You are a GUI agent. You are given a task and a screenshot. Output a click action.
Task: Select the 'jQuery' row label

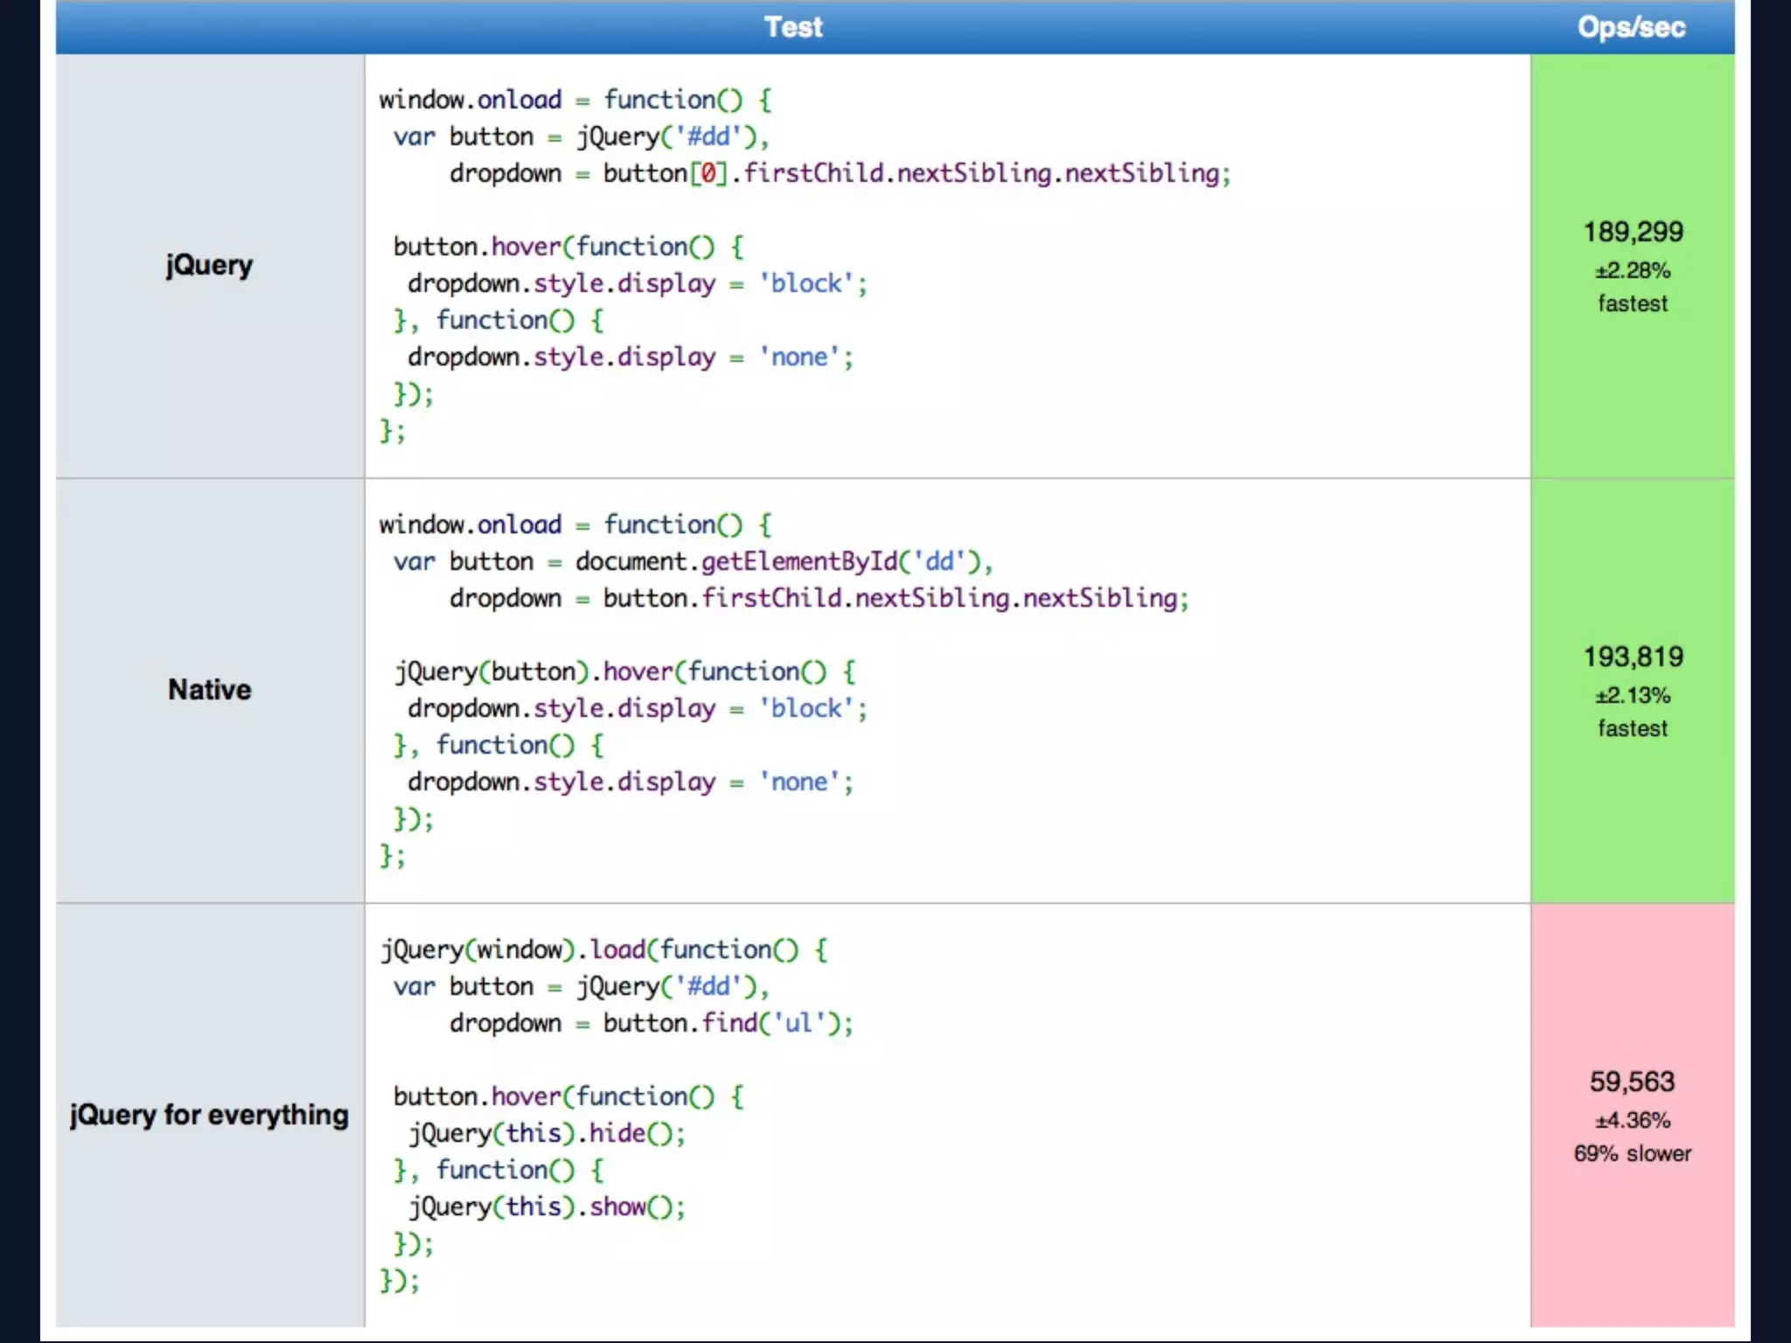tap(209, 265)
